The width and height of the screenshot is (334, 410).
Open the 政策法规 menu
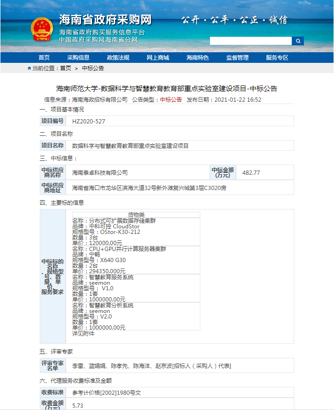(118, 57)
